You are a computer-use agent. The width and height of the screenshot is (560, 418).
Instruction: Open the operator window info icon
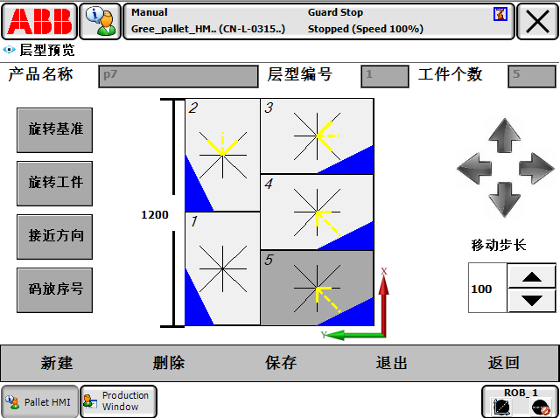101,21
